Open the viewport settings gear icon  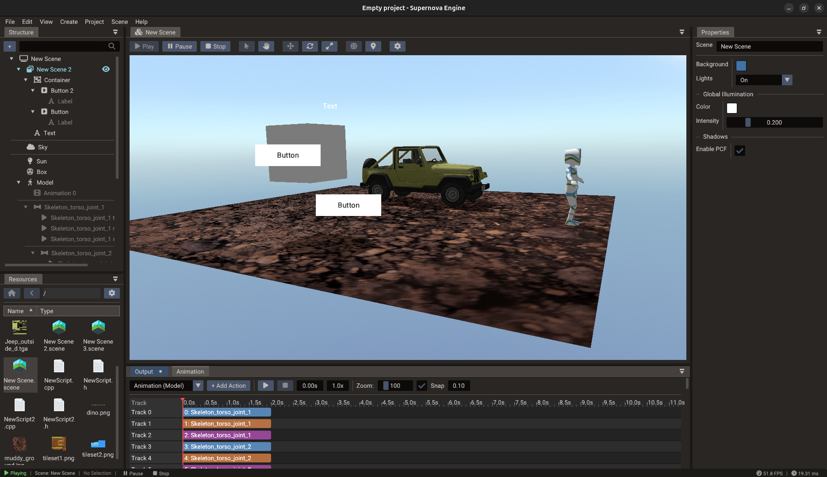coord(397,46)
